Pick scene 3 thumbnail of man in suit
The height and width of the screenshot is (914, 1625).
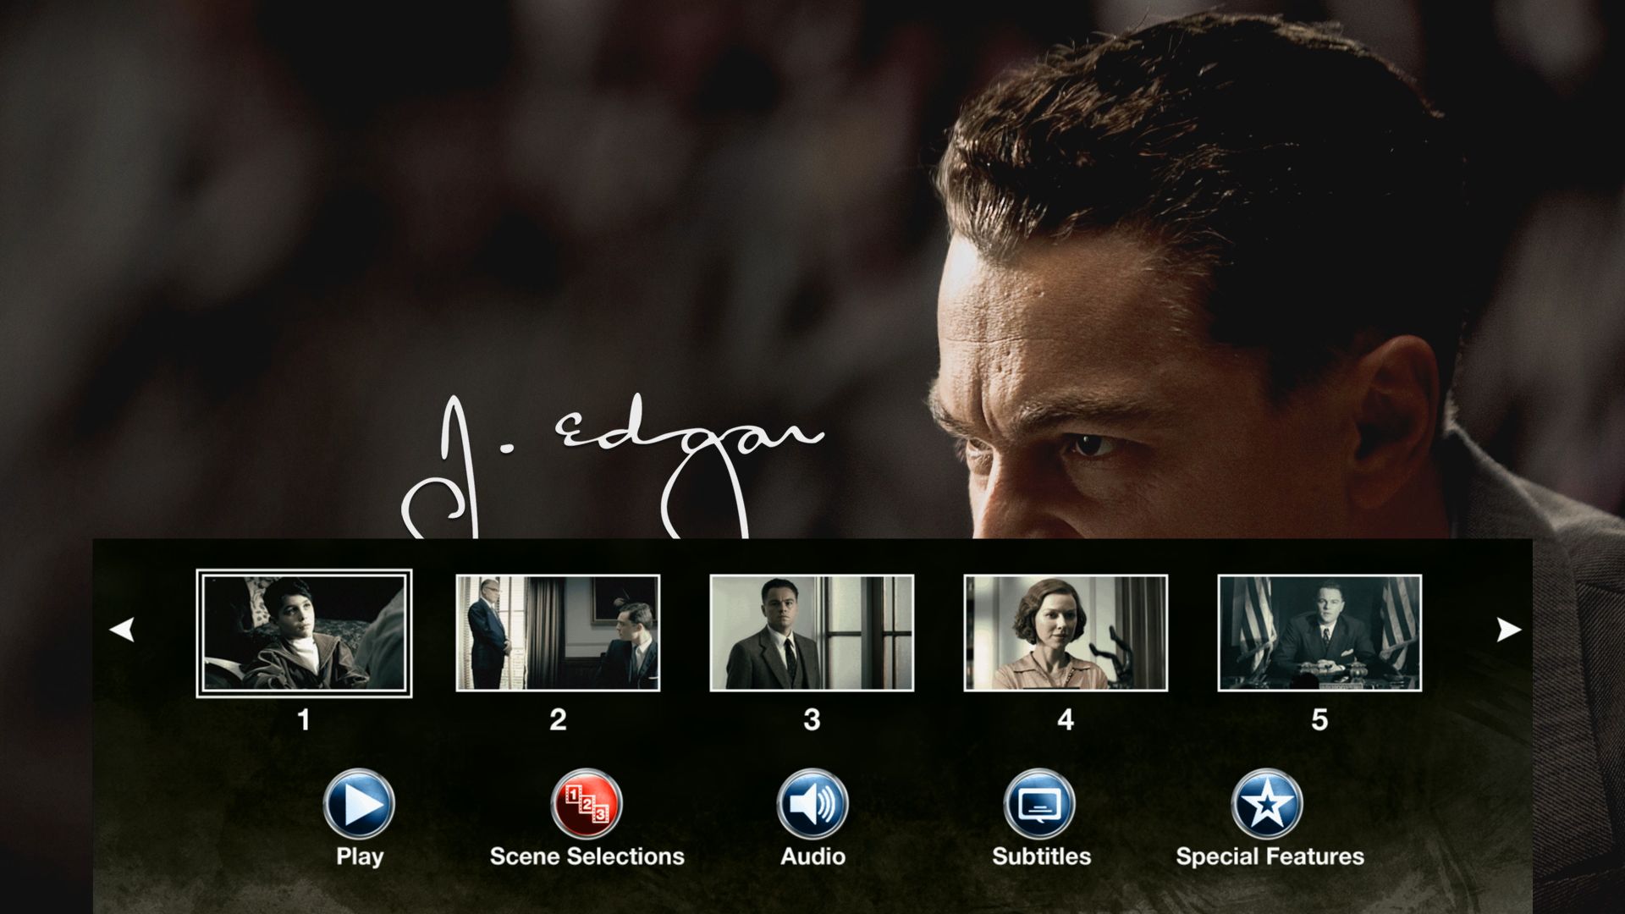coord(812,633)
